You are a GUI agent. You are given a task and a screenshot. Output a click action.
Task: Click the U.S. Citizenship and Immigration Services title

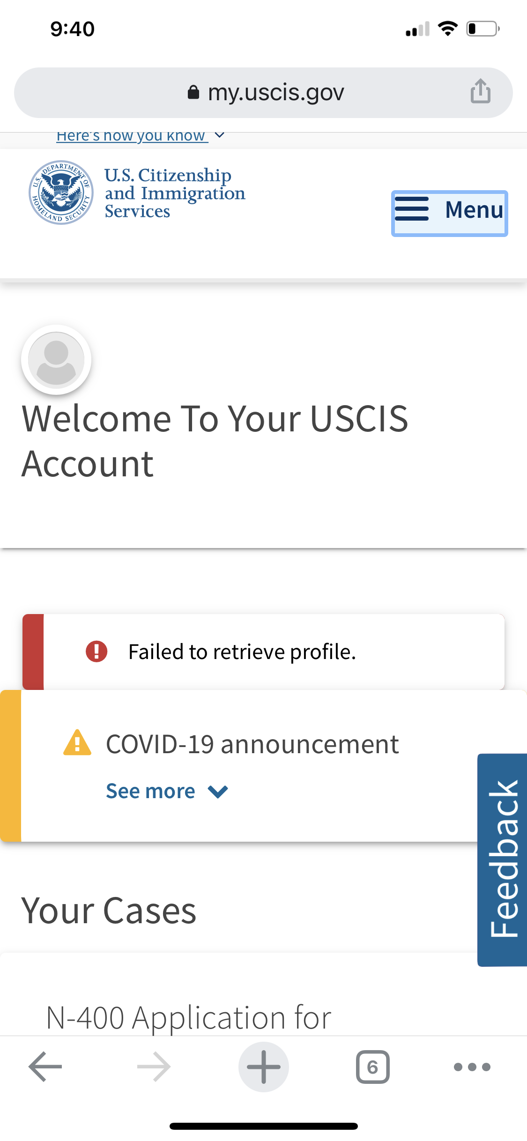click(175, 193)
